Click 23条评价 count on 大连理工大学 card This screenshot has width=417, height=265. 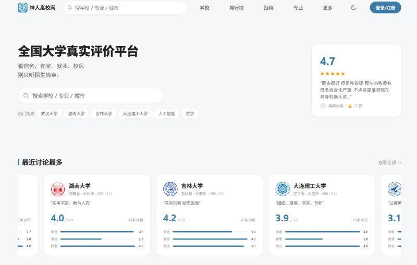pos(360,220)
